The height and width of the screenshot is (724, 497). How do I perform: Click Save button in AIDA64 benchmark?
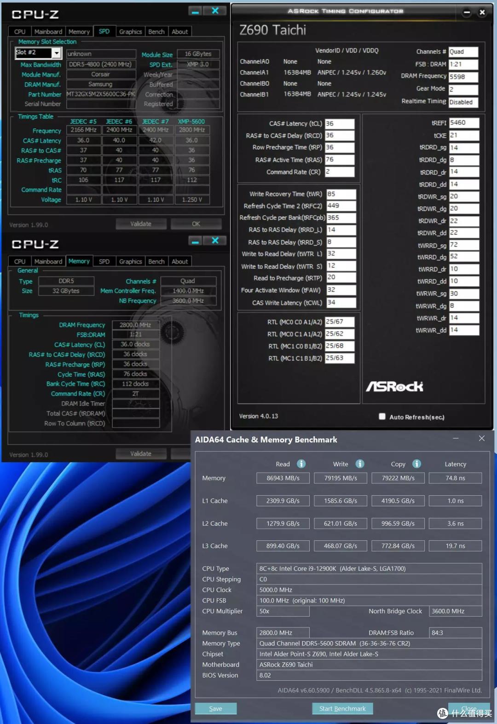pos(216,708)
